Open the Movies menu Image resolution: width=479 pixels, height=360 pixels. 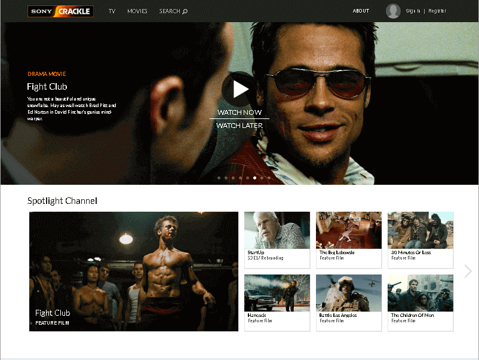pos(137,11)
